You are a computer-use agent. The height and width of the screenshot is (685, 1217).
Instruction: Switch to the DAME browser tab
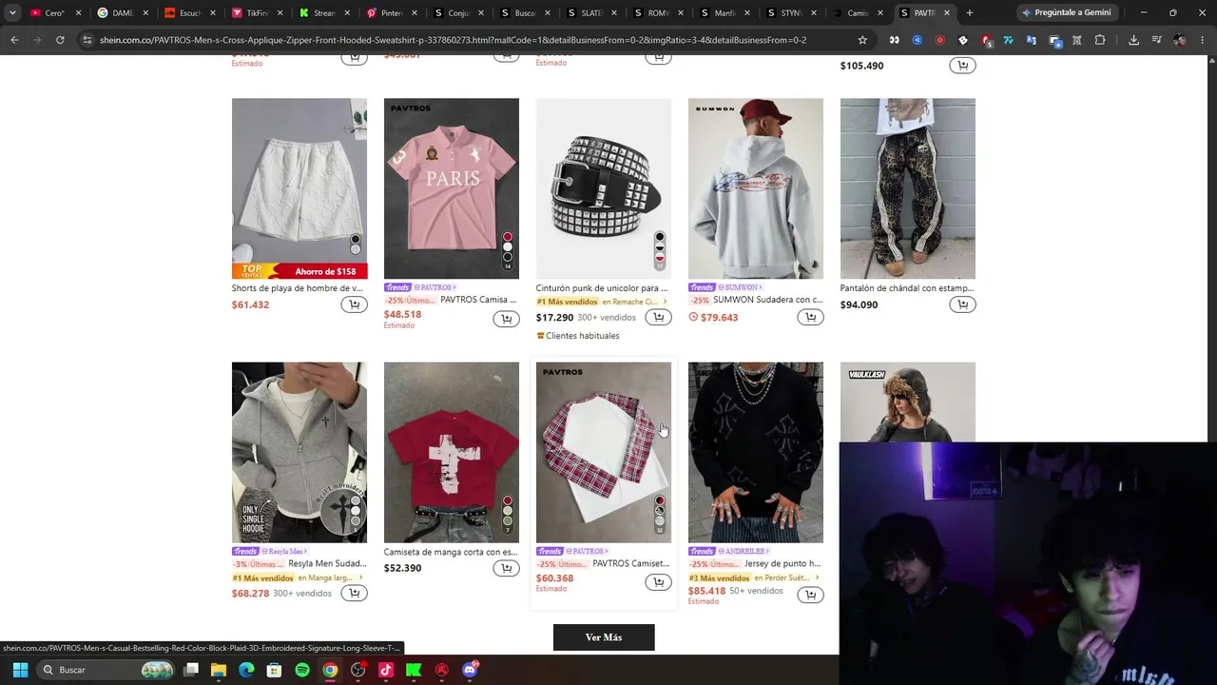[x=122, y=13]
